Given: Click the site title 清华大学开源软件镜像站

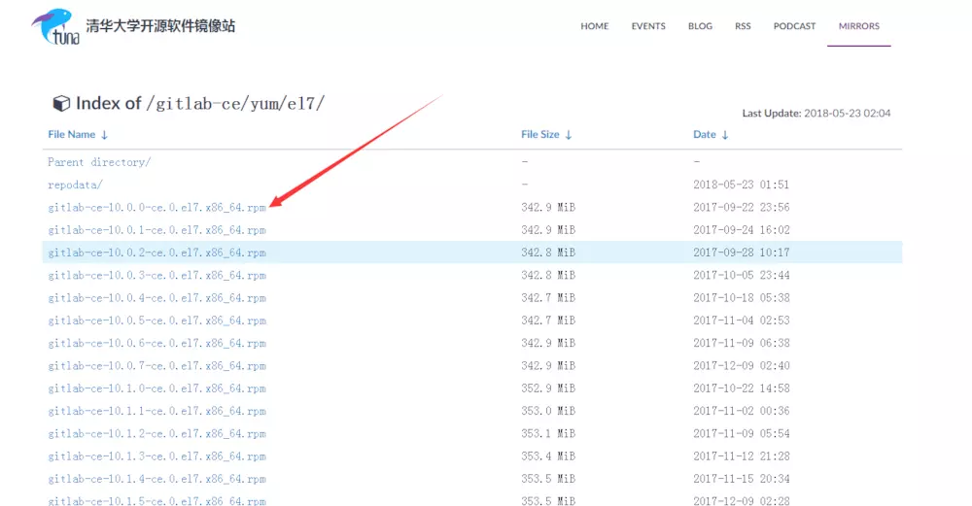Looking at the screenshot, I should click(x=160, y=26).
